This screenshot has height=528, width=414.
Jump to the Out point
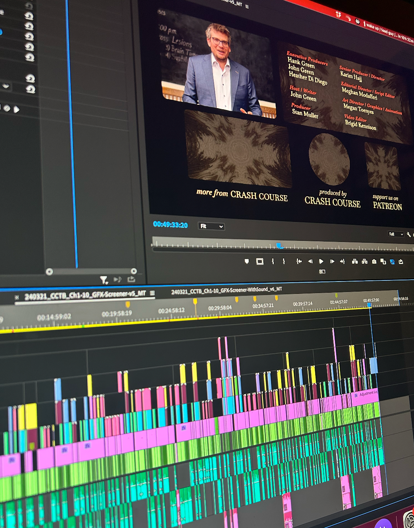[x=342, y=261]
